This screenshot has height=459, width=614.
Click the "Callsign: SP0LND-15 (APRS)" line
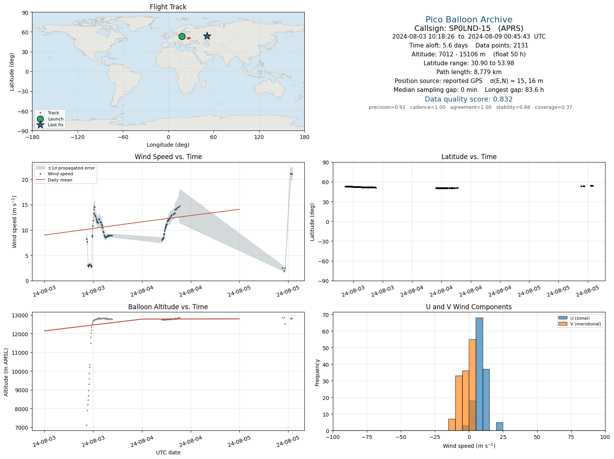click(x=469, y=28)
